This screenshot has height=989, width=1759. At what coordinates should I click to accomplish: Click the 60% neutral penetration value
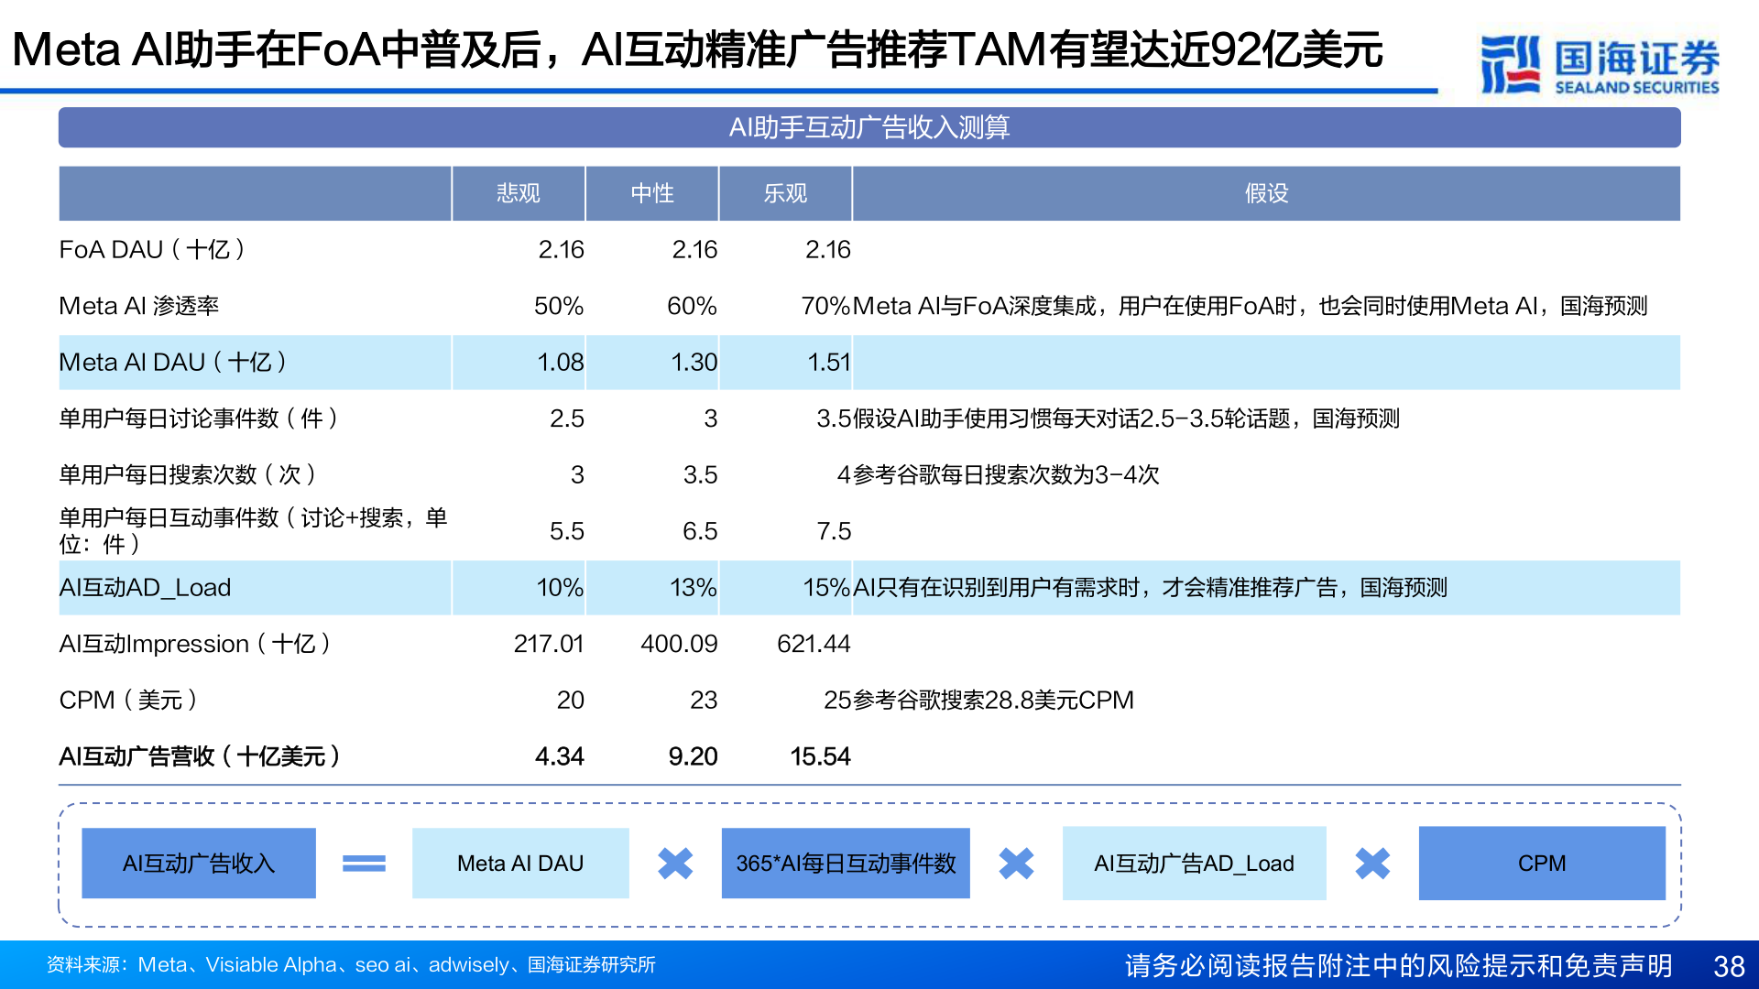tap(692, 306)
